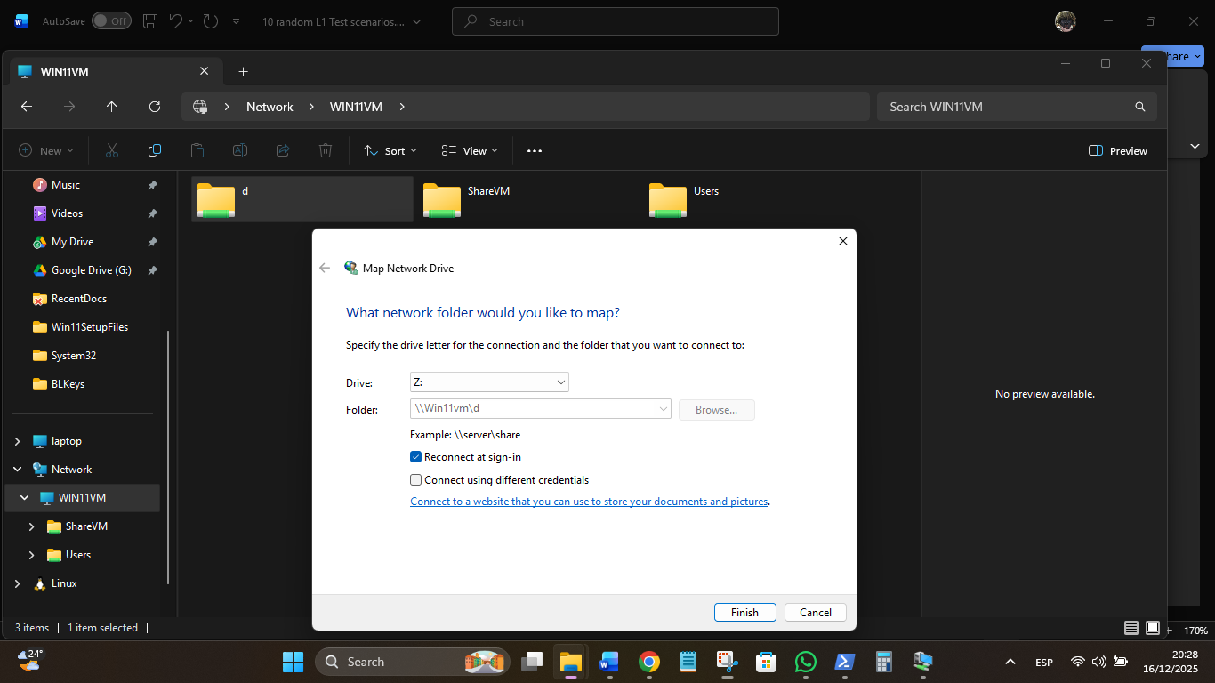Switch to large thumbnails view icon in status bar
This screenshot has height=683, width=1215.
click(1153, 628)
